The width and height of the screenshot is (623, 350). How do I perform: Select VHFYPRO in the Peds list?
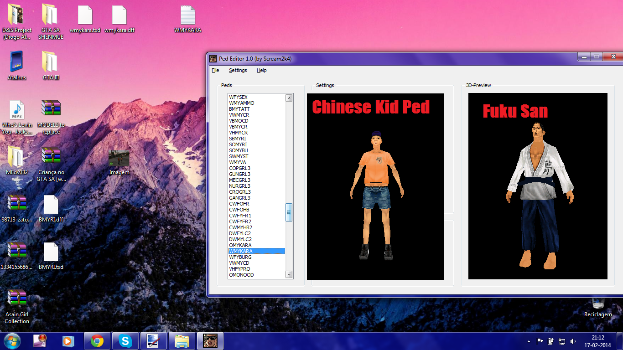(257, 269)
